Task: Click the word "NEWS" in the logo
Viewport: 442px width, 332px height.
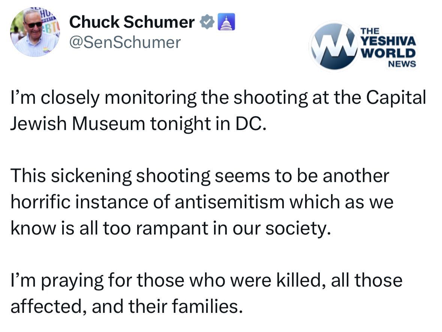Action: pyautogui.click(x=402, y=64)
